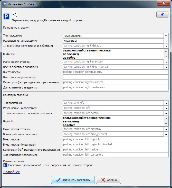Screen dimensions: 172x188
Task: Expand left side time_interval dropdown
Action: coord(166,135)
